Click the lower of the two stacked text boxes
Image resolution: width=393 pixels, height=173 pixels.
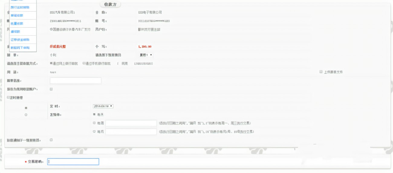131,132
